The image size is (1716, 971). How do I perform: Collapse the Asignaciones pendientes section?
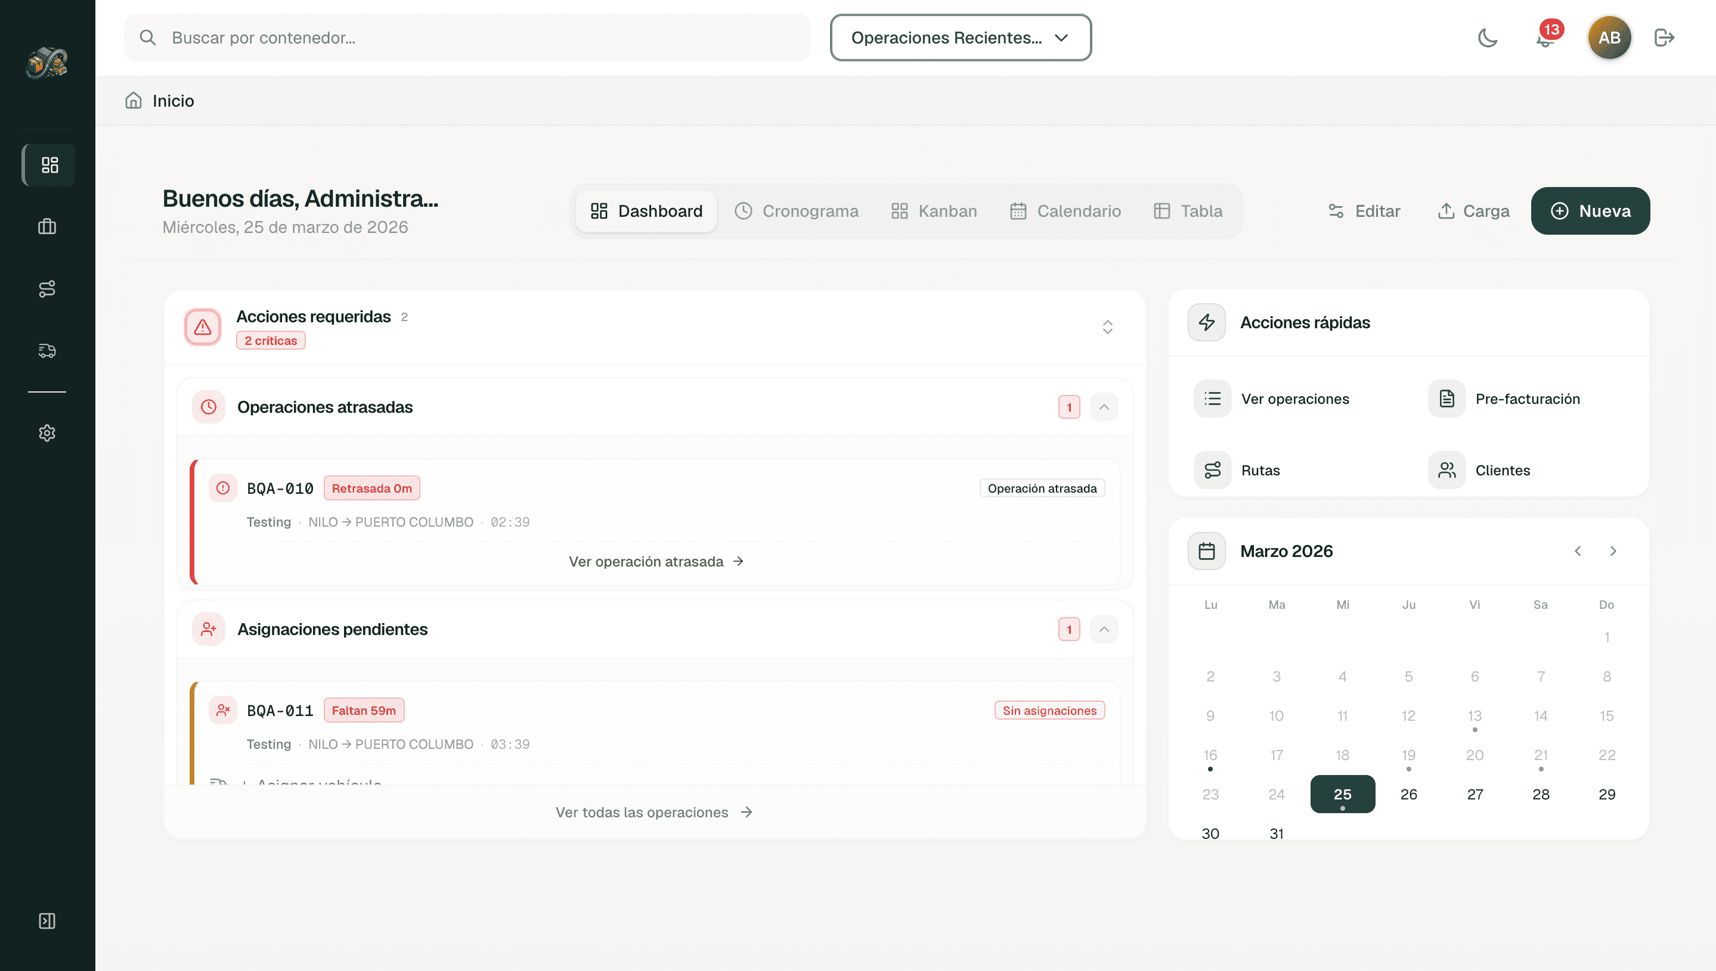(1104, 629)
